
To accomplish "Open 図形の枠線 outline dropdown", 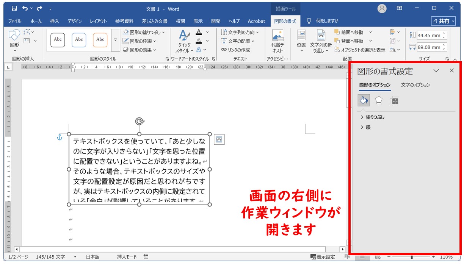I will click(x=140, y=41).
